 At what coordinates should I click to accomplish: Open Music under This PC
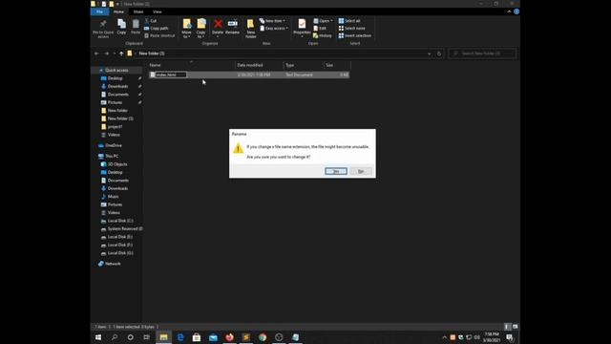click(x=113, y=197)
